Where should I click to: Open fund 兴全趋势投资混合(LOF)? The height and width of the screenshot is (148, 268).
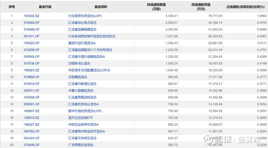tap(85, 16)
